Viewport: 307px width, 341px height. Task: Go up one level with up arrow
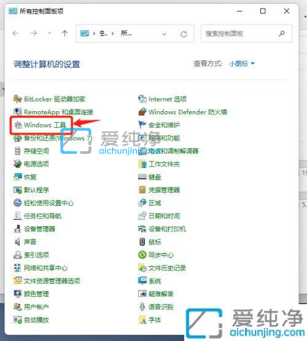pyautogui.click(x=64, y=34)
